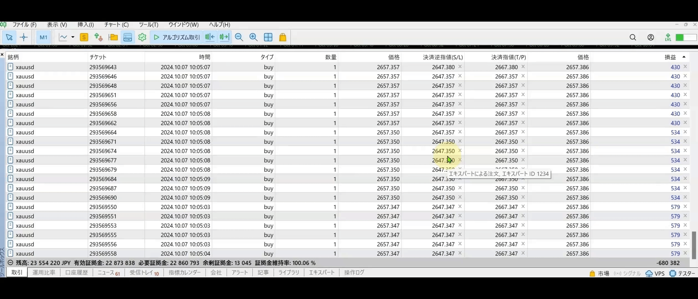The width and height of the screenshot is (698, 299).
Task: Sort by the 損益 profit column arrow
Action: [684, 57]
